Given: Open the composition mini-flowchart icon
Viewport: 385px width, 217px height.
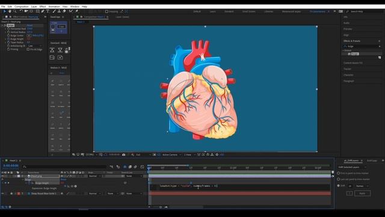Looking at the screenshot, I should [111, 167].
